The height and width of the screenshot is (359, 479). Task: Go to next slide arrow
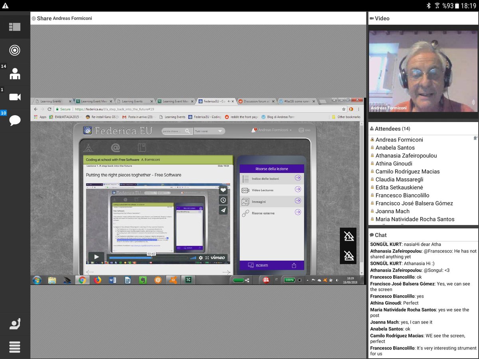pos(226,272)
